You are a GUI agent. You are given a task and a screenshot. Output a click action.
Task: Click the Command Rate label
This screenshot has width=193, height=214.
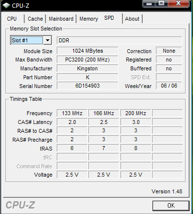(x=34, y=166)
